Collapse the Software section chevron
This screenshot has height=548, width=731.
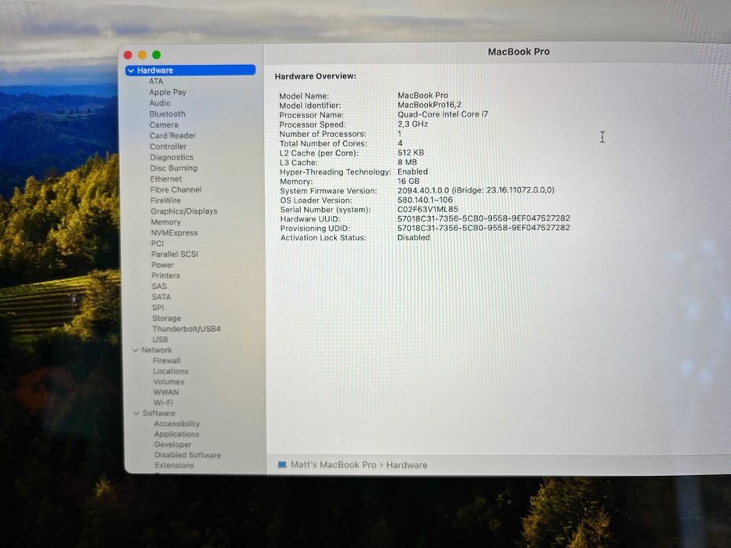(136, 413)
